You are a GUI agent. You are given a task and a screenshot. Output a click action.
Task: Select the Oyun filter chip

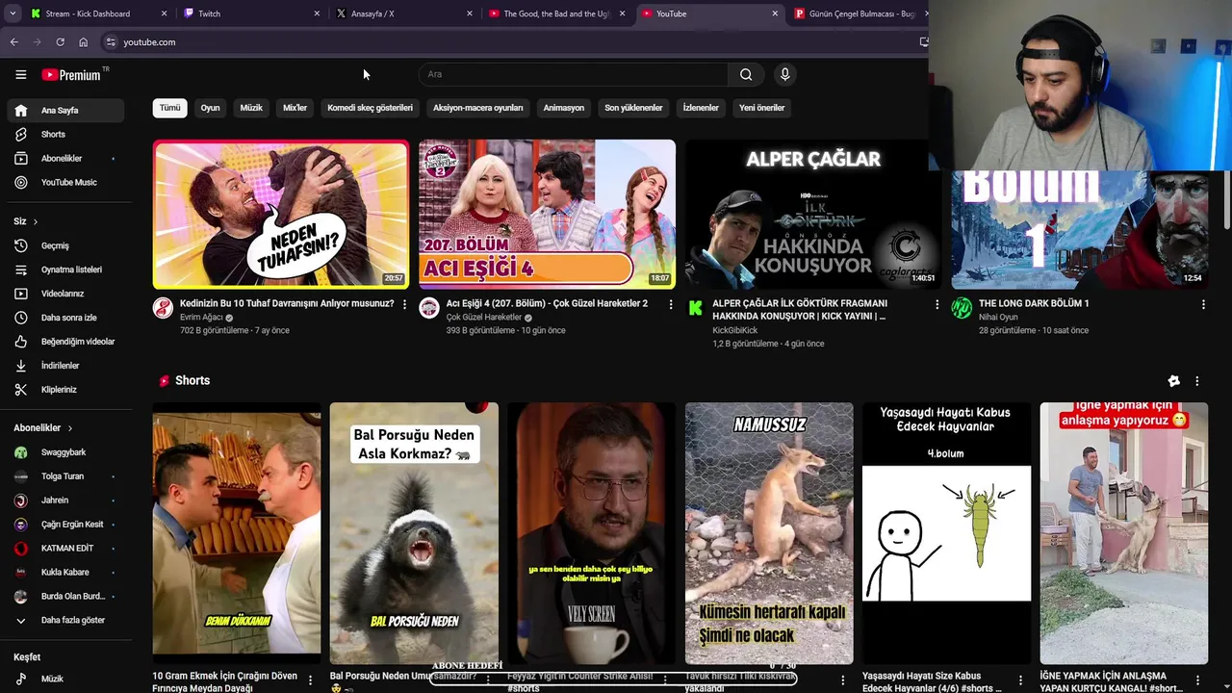coord(210,108)
